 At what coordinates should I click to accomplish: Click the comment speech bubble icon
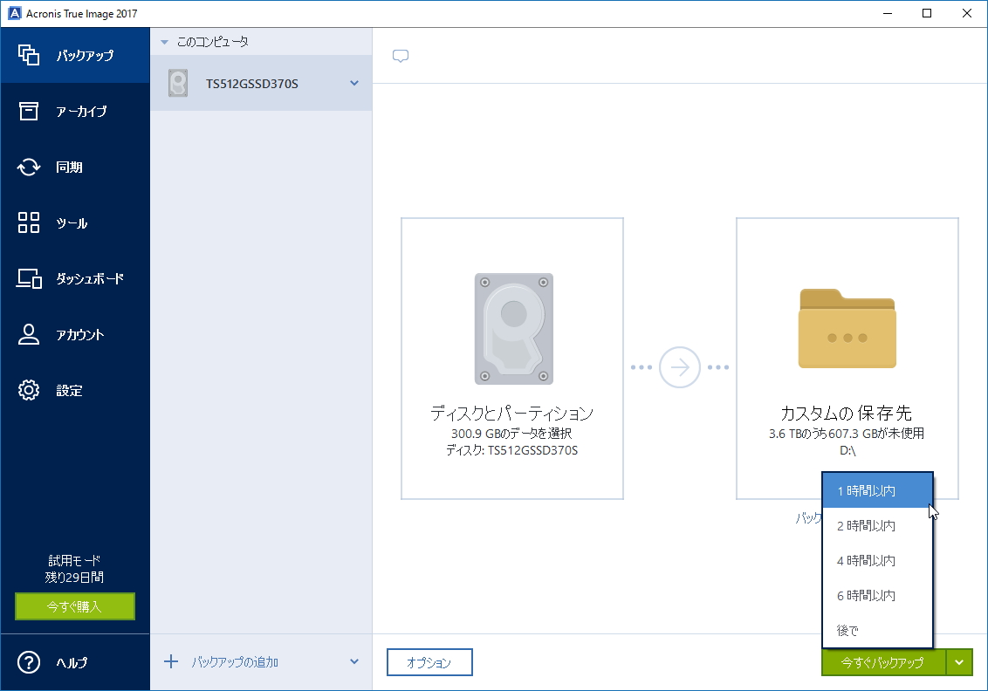[x=401, y=56]
